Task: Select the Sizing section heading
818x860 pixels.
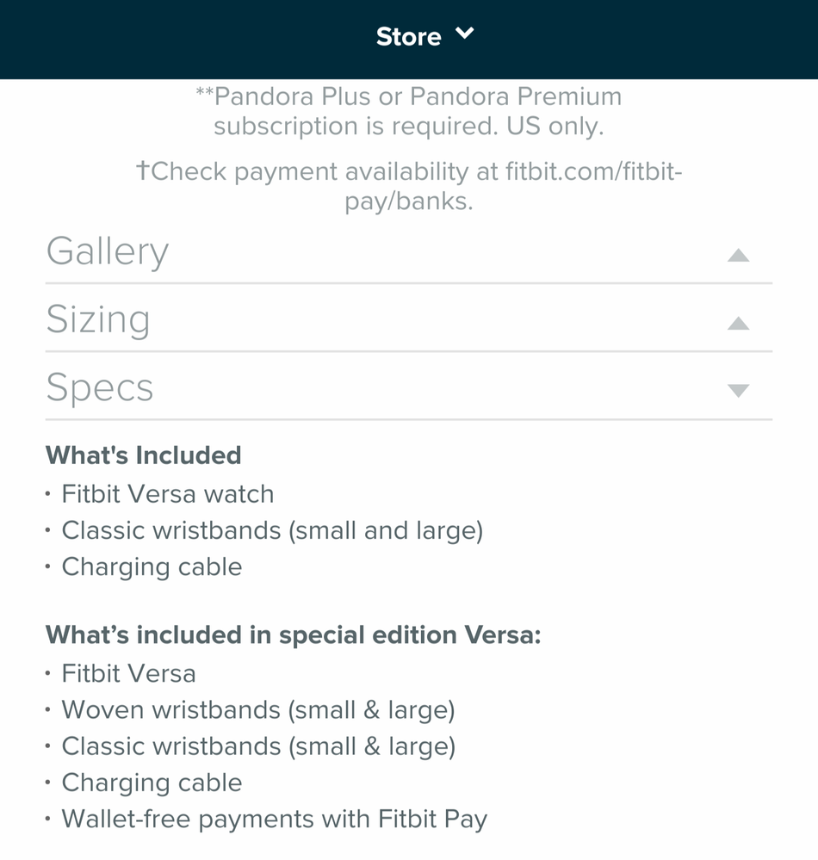Action: tap(98, 319)
